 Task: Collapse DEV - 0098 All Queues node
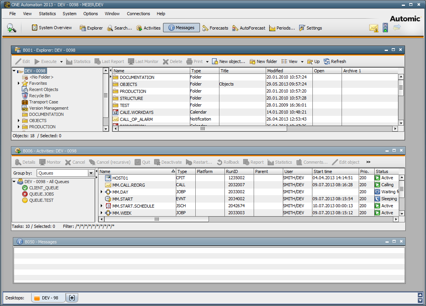[14, 181]
